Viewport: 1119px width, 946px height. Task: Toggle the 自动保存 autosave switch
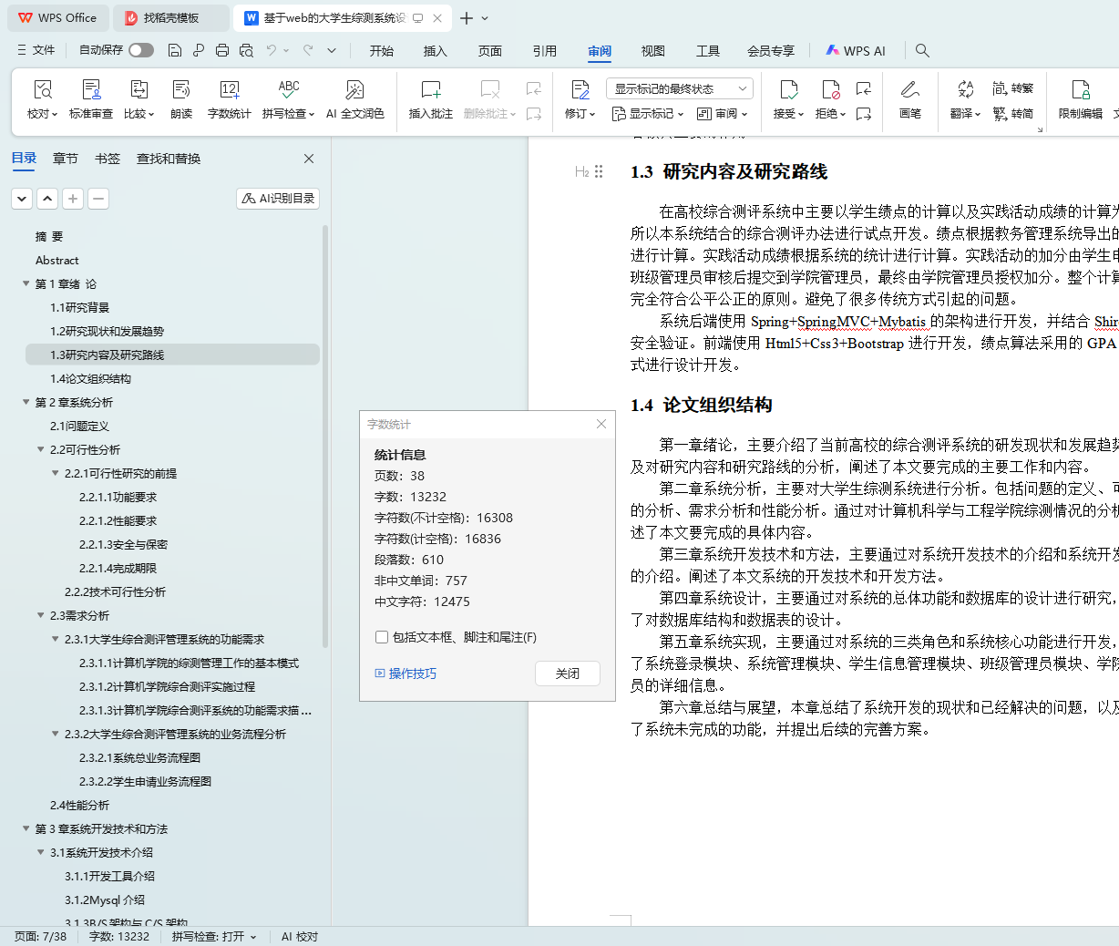pyautogui.click(x=141, y=50)
